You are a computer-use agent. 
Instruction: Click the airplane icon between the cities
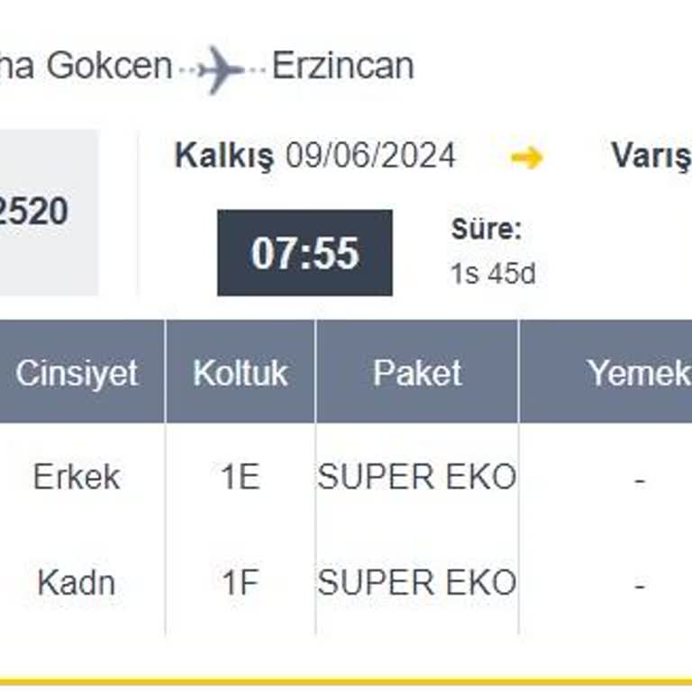(x=222, y=69)
